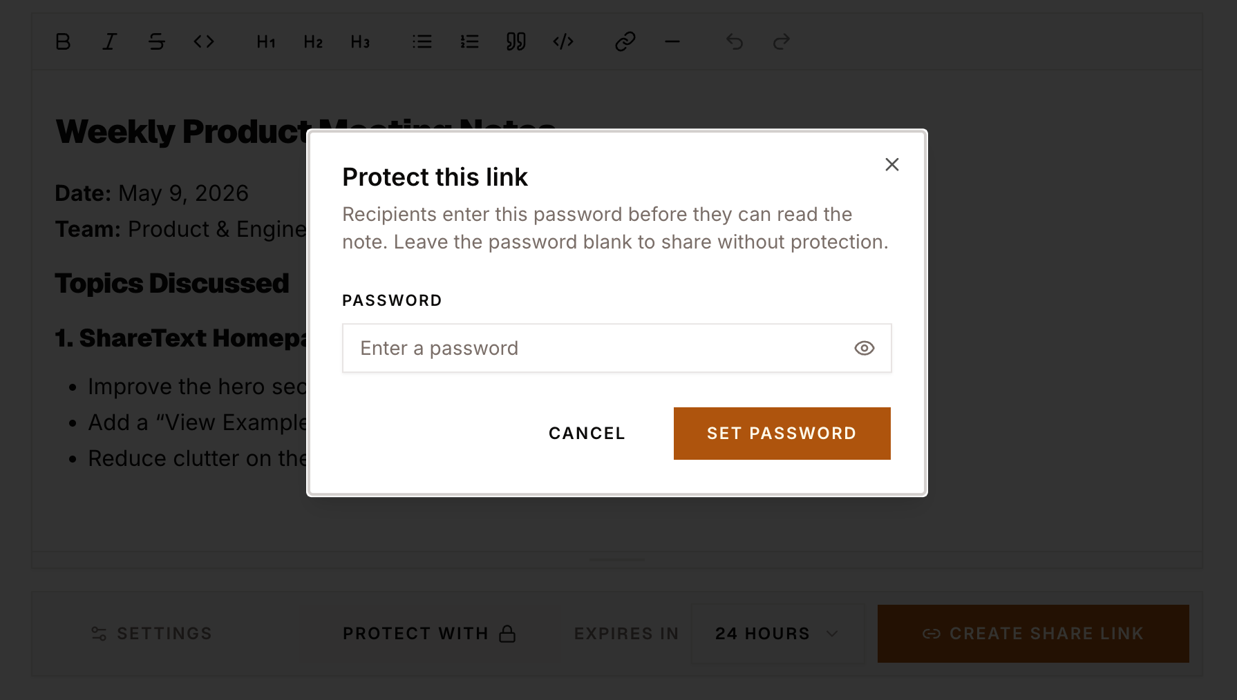Viewport: 1237px width, 700px height.
Task: Insert a code block
Action: coord(563,42)
